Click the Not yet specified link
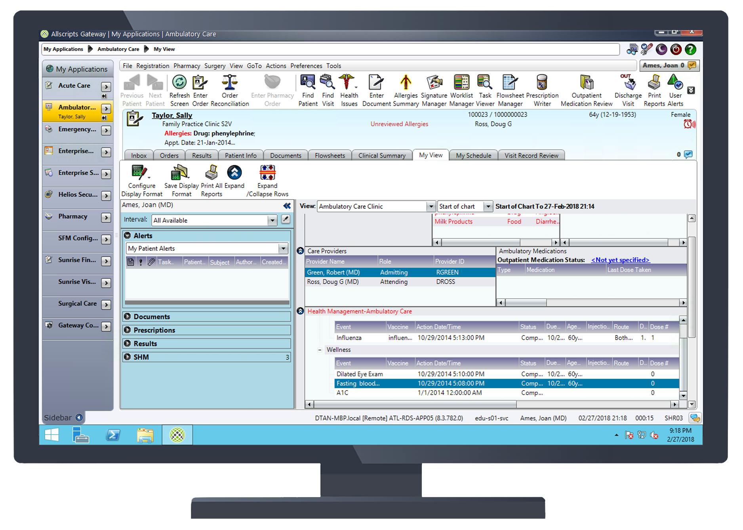 click(x=620, y=260)
